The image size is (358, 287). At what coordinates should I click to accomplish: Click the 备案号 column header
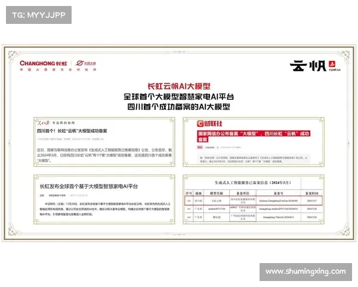click(x=278, y=193)
